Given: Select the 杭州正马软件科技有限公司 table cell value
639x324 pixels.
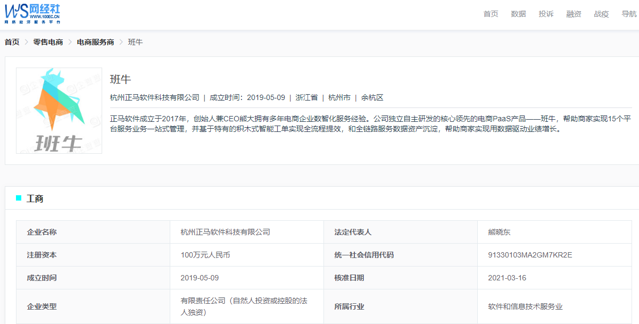Looking at the screenshot, I should tap(226, 232).
